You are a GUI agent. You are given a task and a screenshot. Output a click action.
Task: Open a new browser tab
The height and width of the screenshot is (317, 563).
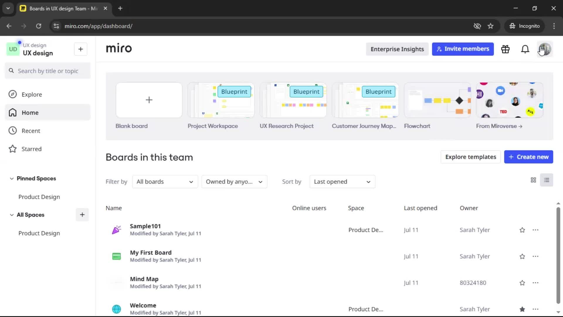tap(120, 8)
